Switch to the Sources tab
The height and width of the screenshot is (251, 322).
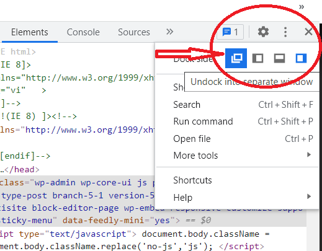[134, 32]
